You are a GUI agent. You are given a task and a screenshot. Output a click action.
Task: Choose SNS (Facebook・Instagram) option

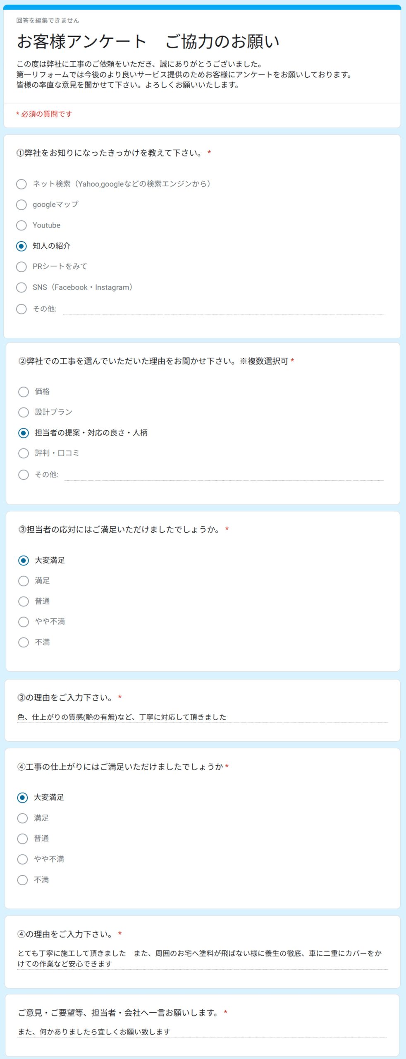21,288
